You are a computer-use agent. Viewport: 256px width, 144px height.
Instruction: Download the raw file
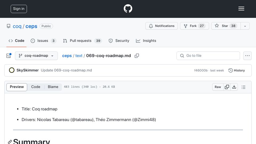pos(234,87)
